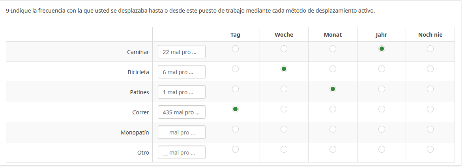
Task: Select Woche radio for Otro row
Action: [284, 149]
